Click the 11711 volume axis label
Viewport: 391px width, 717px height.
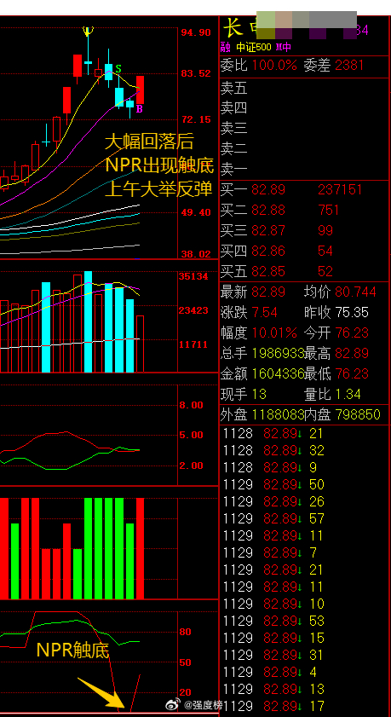193,344
